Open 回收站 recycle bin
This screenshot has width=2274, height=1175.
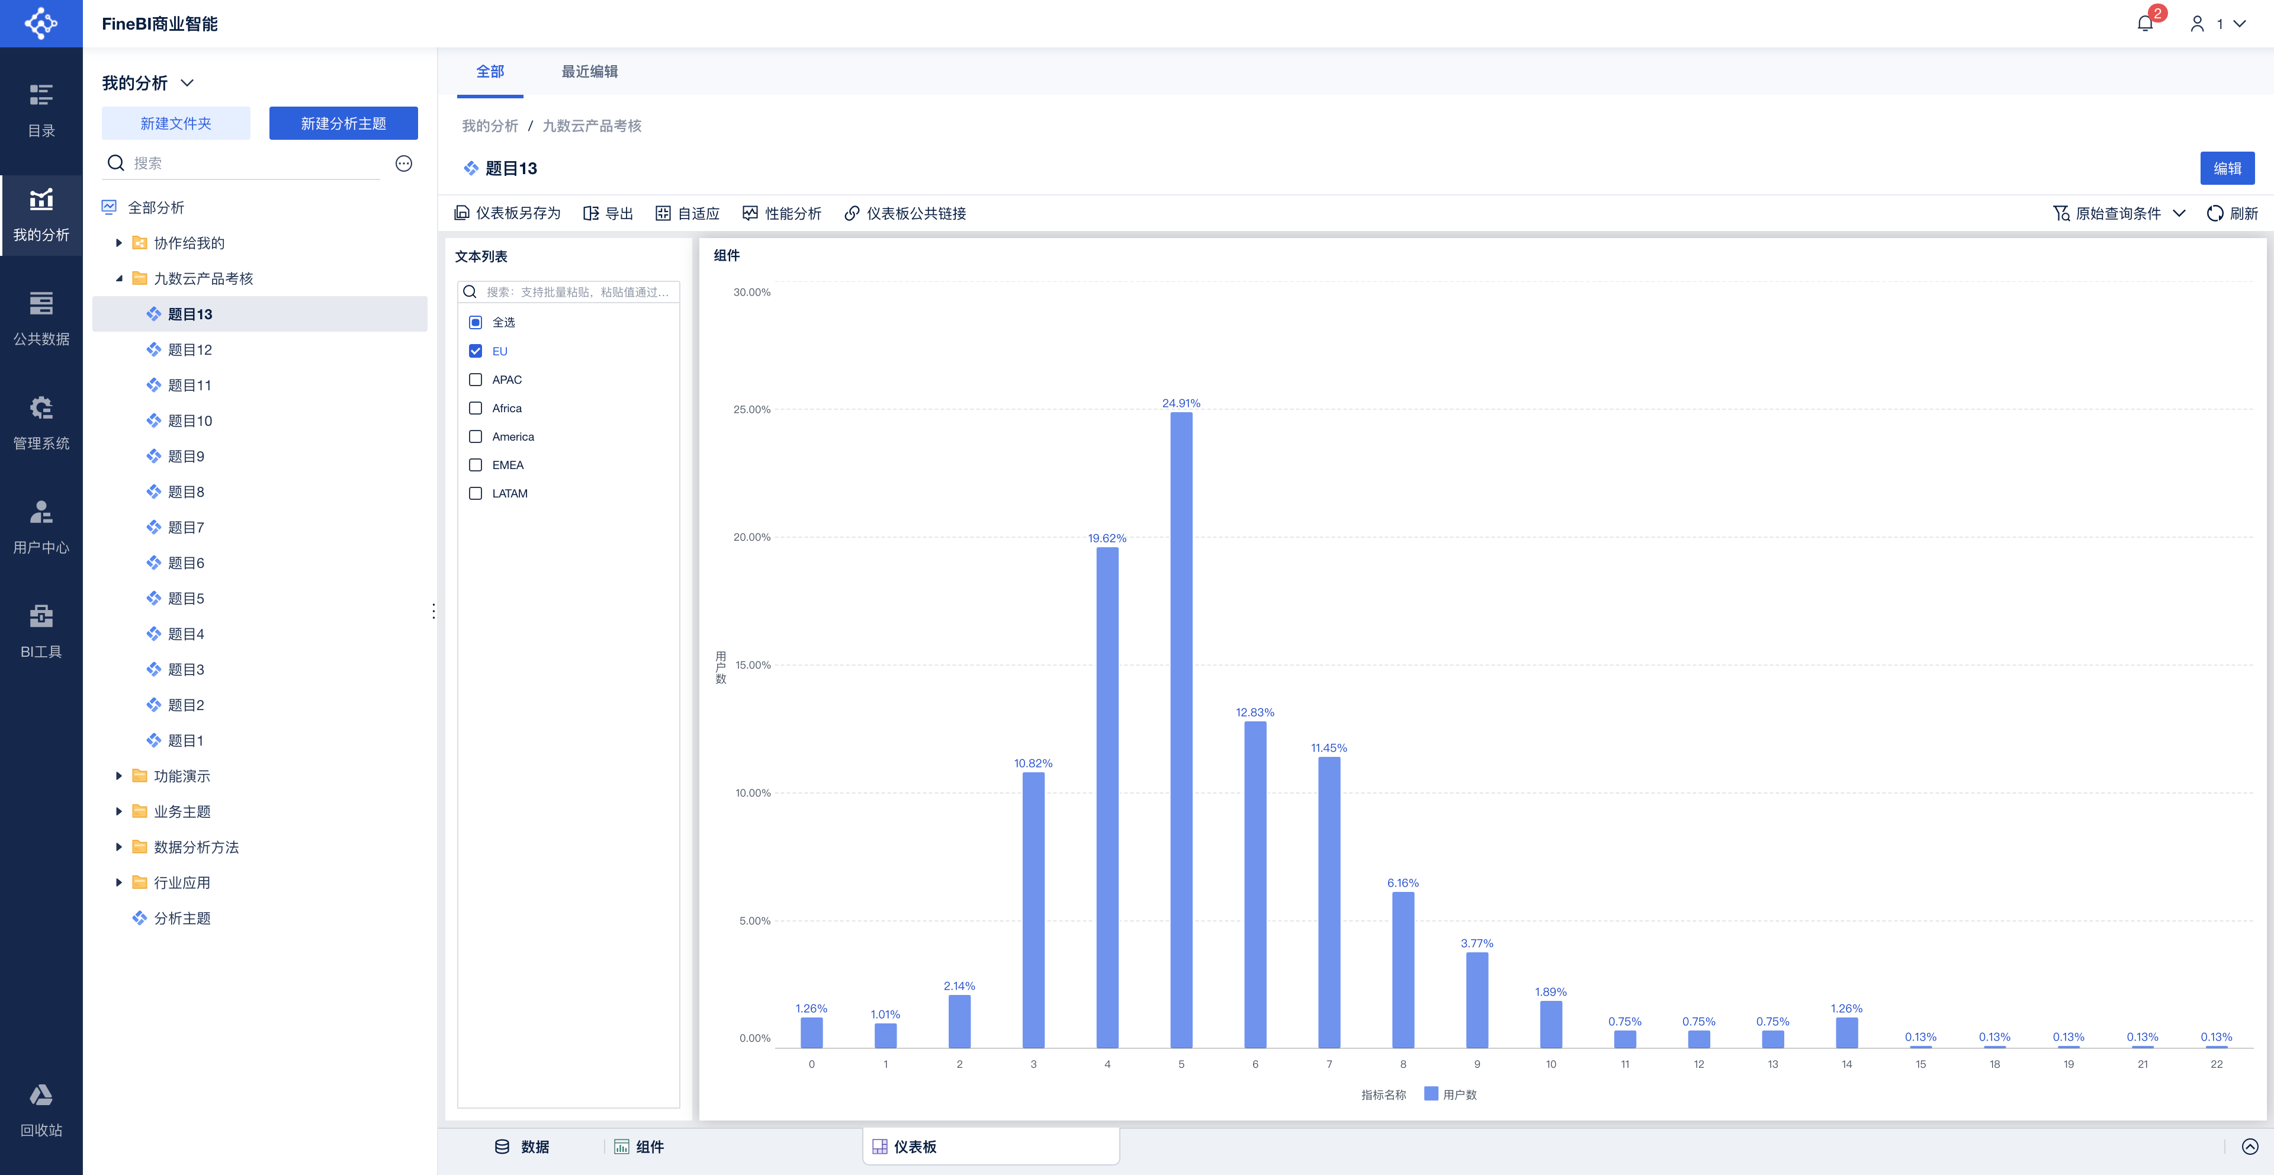41,1110
